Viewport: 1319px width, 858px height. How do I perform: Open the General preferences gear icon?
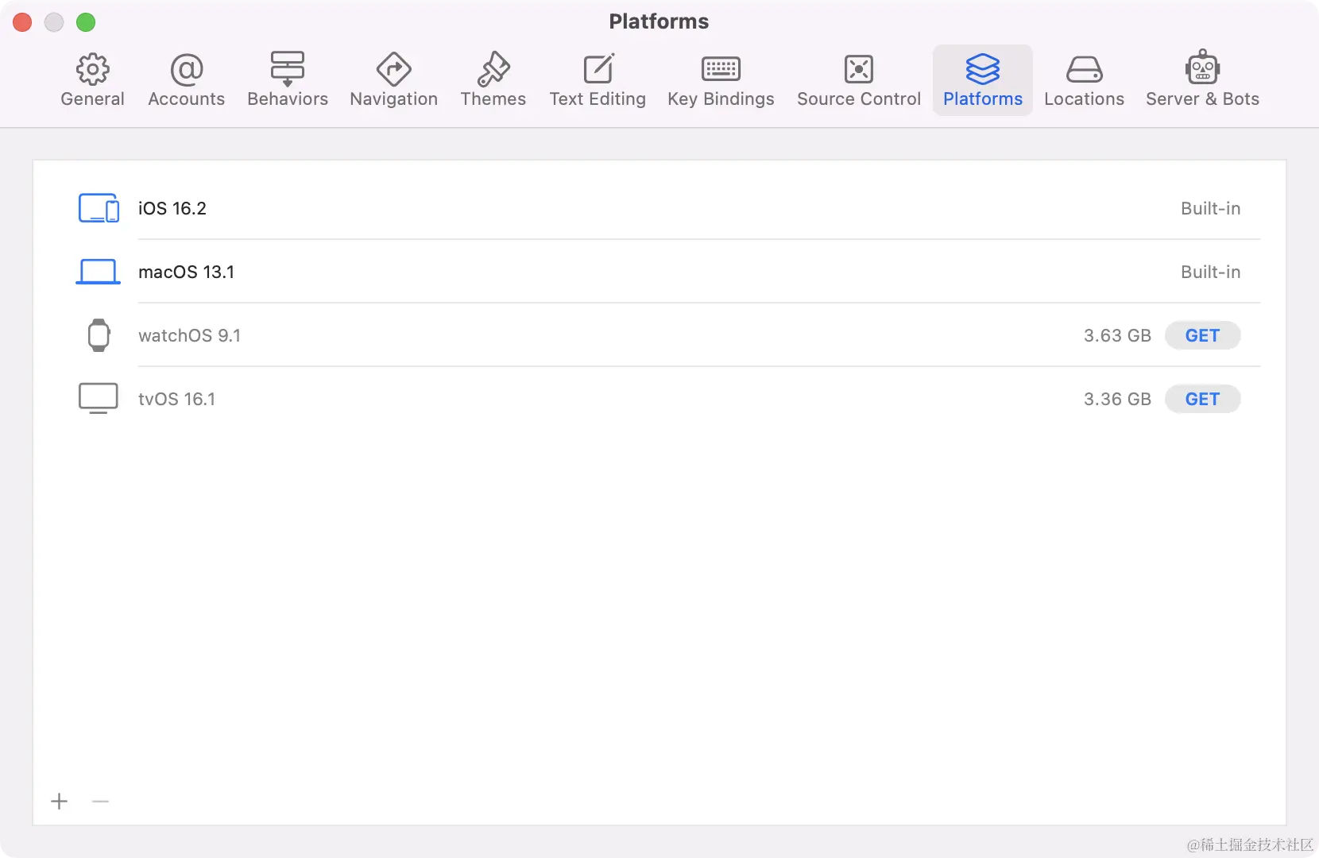pyautogui.click(x=92, y=70)
